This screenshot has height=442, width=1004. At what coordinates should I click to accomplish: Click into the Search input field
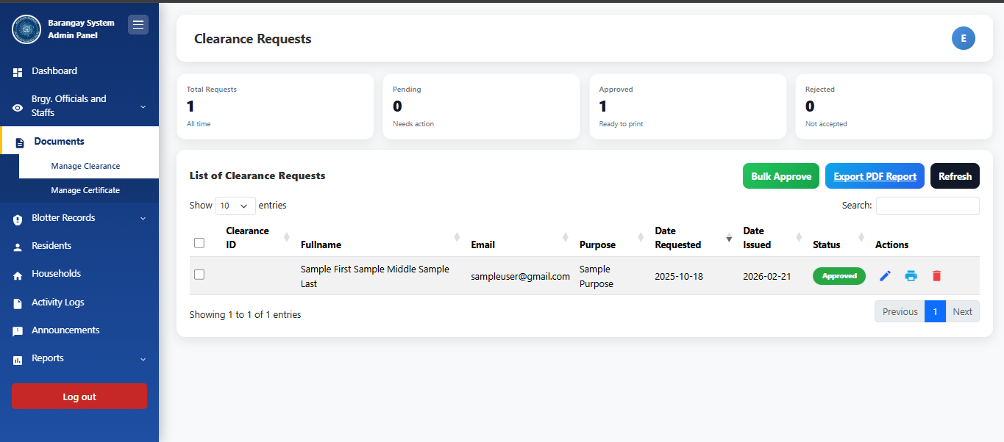click(927, 206)
